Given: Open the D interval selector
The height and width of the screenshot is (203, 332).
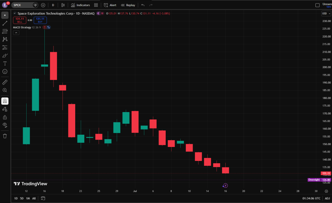Looking at the screenshot, I should click(53, 5).
